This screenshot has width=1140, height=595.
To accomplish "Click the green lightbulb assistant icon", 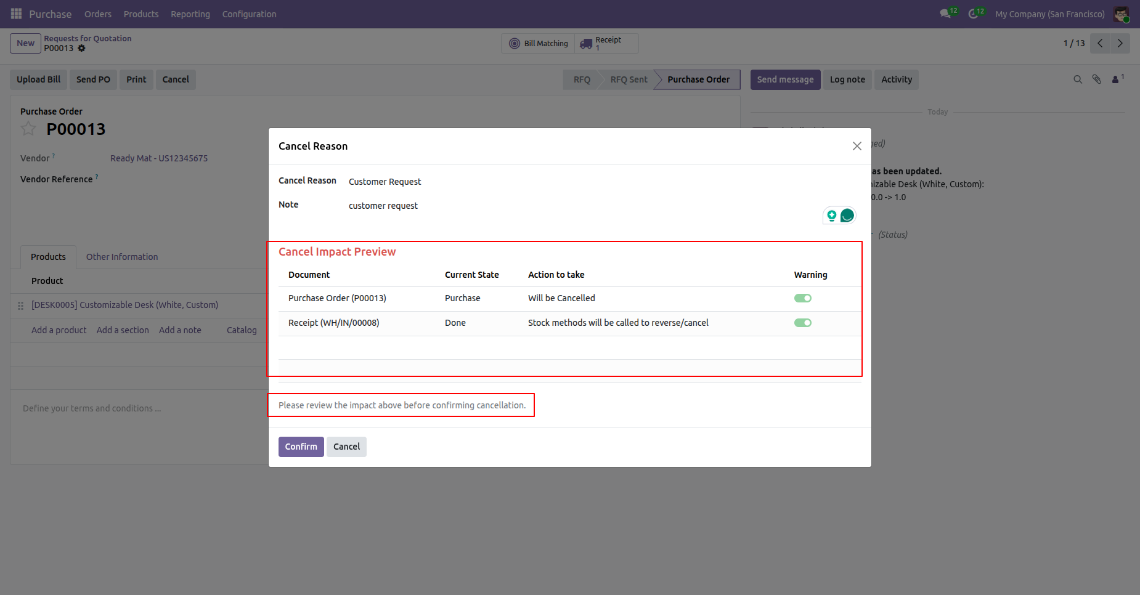I will 832,216.
